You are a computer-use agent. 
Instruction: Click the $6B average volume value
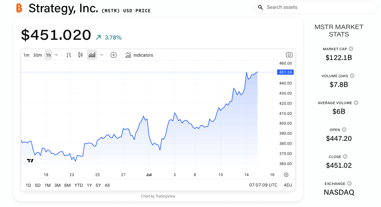(339, 111)
